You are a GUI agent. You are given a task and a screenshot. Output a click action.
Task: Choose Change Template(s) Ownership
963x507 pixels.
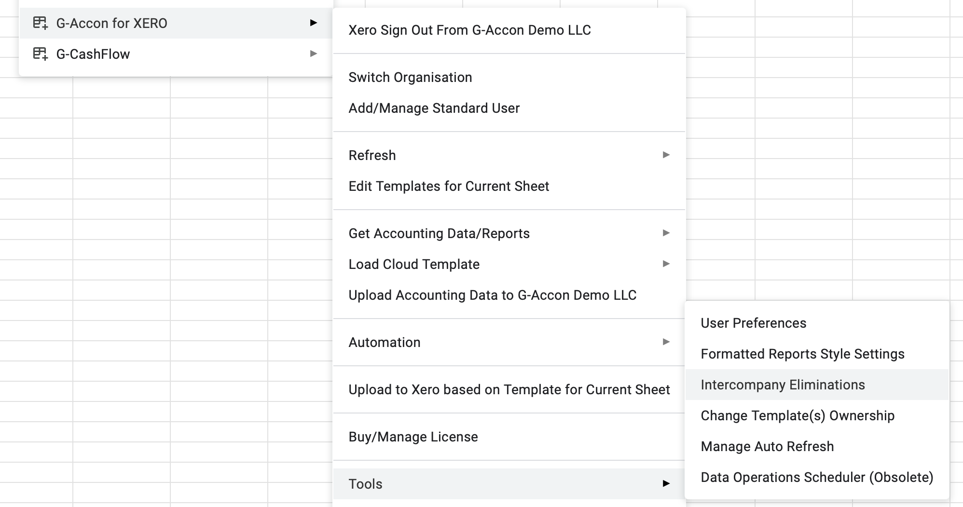[x=817, y=415]
